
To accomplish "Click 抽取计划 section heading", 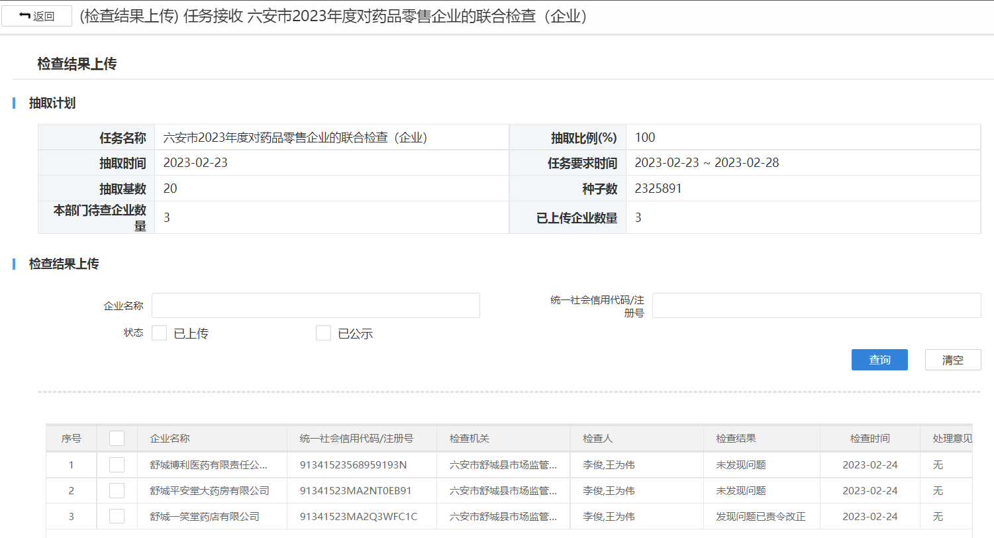I will (x=52, y=103).
